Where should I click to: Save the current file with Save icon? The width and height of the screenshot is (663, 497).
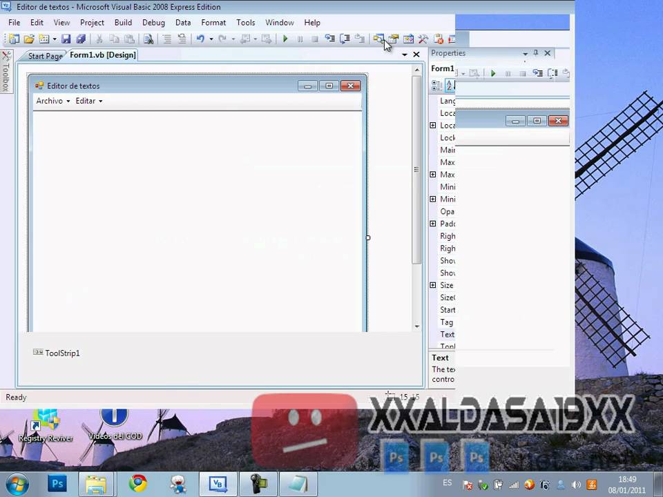[x=66, y=39]
